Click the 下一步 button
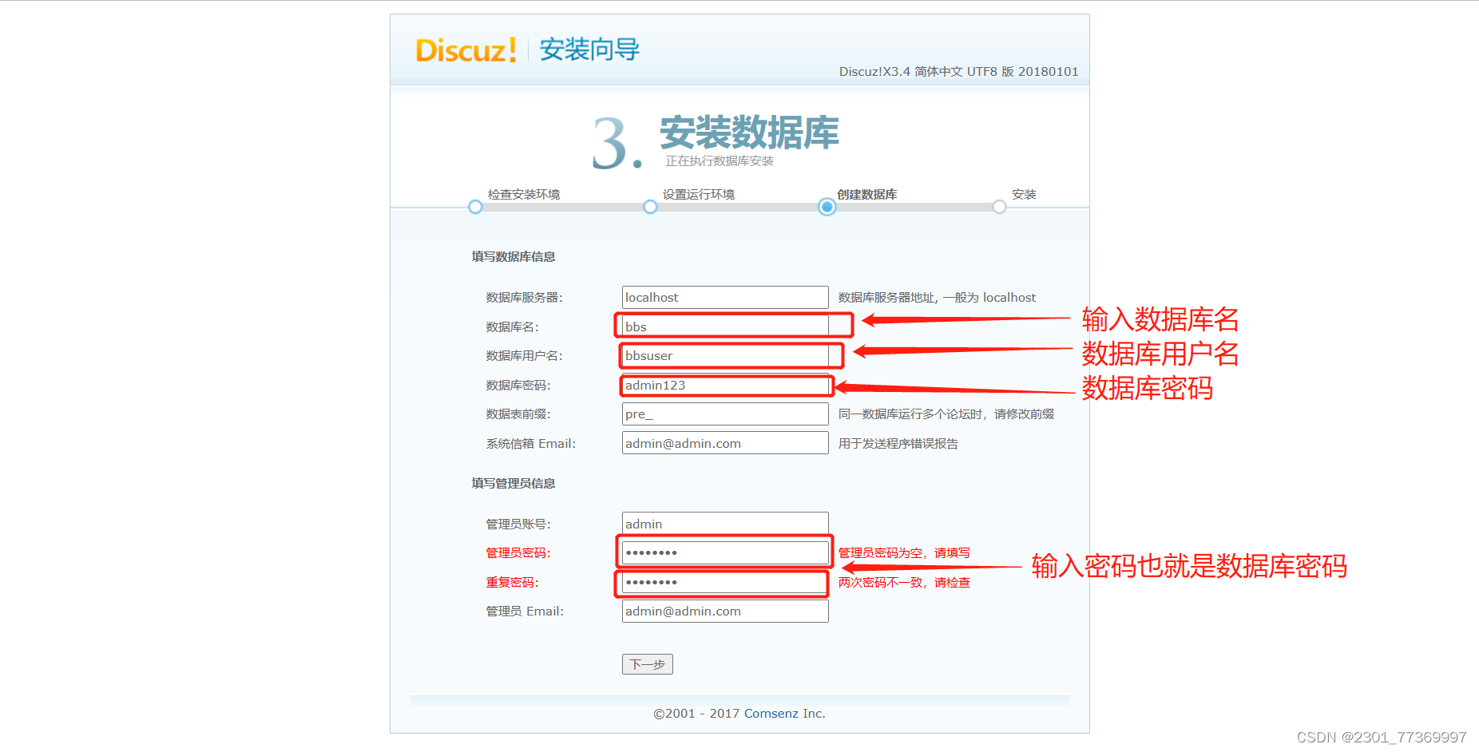The image size is (1479, 752). [x=648, y=664]
